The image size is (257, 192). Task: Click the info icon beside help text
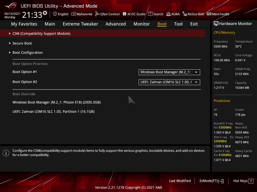tap(6, 153)
